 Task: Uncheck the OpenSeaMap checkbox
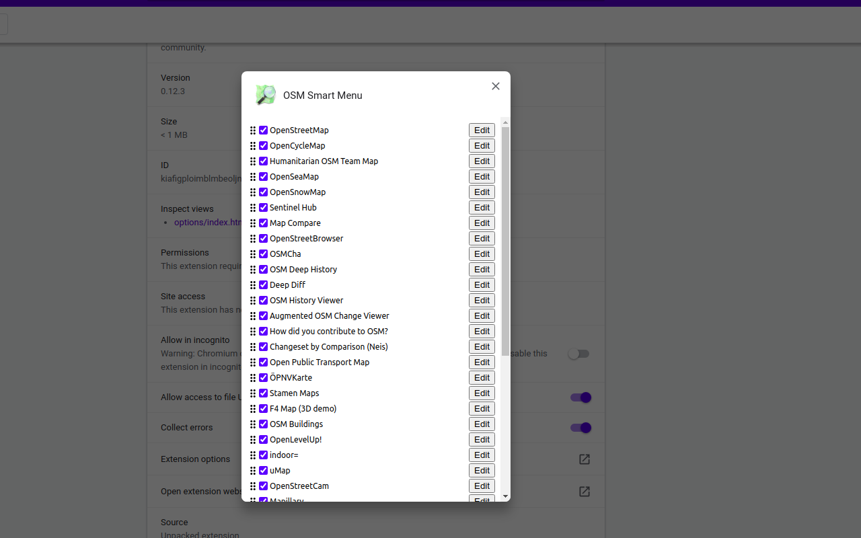[x=264, y=176]
